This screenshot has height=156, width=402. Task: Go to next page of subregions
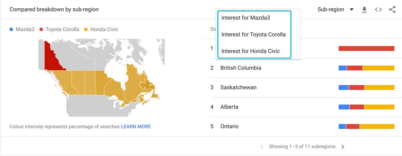click(x=343, y=147)
